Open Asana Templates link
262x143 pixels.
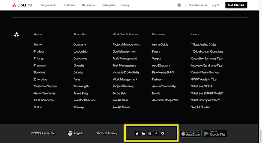pos(45,94)
